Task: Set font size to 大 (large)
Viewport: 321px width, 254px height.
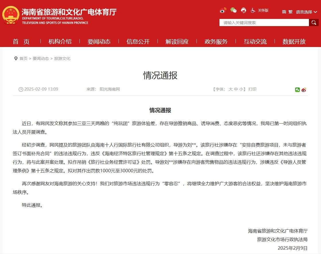Action: (x=230, y=89)
